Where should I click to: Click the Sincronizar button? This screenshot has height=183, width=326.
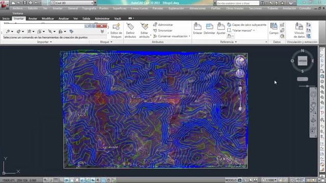coord(163,30)
